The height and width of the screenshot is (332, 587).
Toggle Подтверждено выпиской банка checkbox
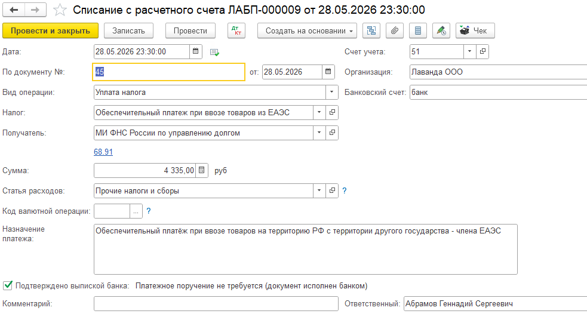point(8,285)
